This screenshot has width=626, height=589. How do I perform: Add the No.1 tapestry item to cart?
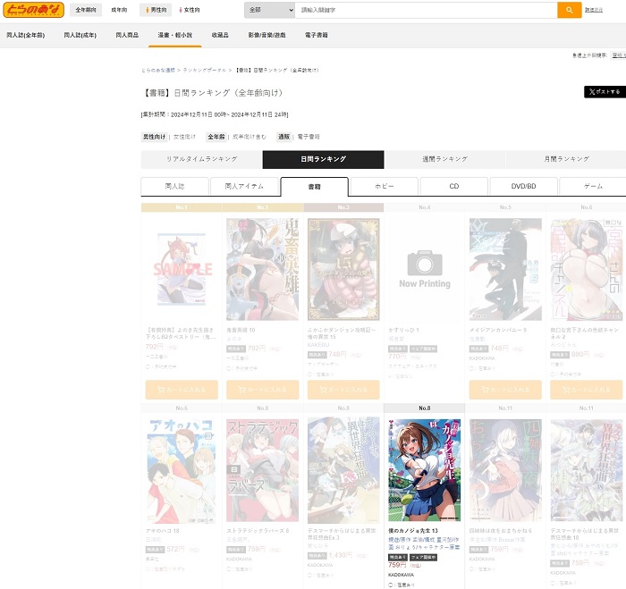point(182,390)
